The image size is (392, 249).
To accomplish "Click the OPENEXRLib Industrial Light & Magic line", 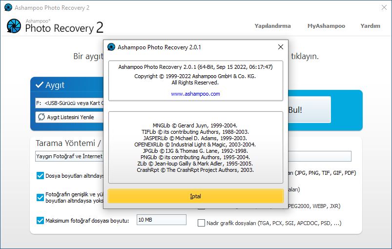I will [195, 145].
